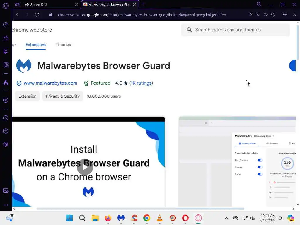Open the profile account icon
The height and width of the screenshot is (225, 300).
click(294, 15)
